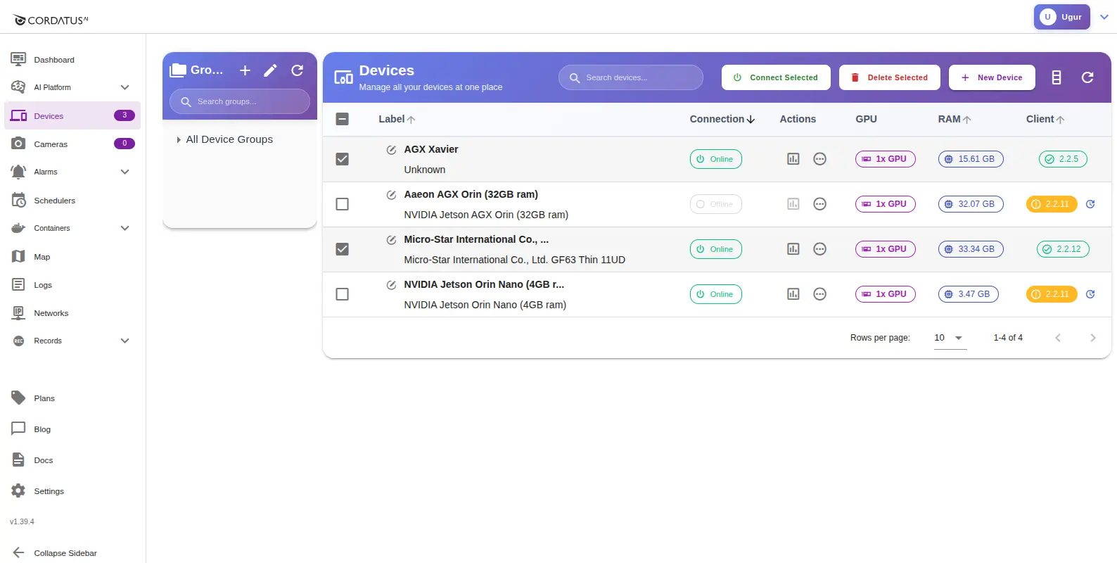The width and height of the screenshot is (1117, 563).
Task: Open Cameras from the sidebar
Action: tap(72, 144)
